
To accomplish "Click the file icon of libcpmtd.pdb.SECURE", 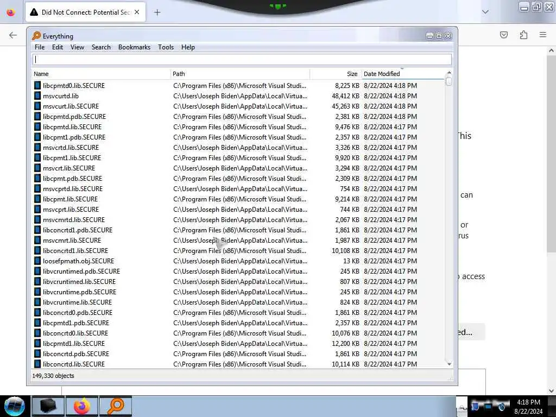I will tap(37, 116).
